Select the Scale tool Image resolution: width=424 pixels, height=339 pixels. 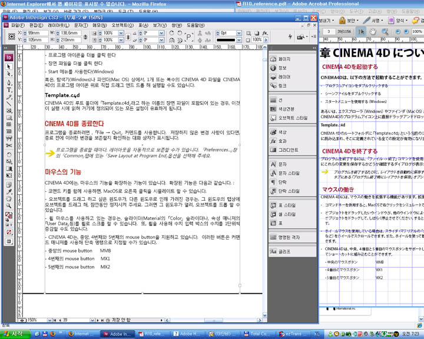click(x=9, y=162)
